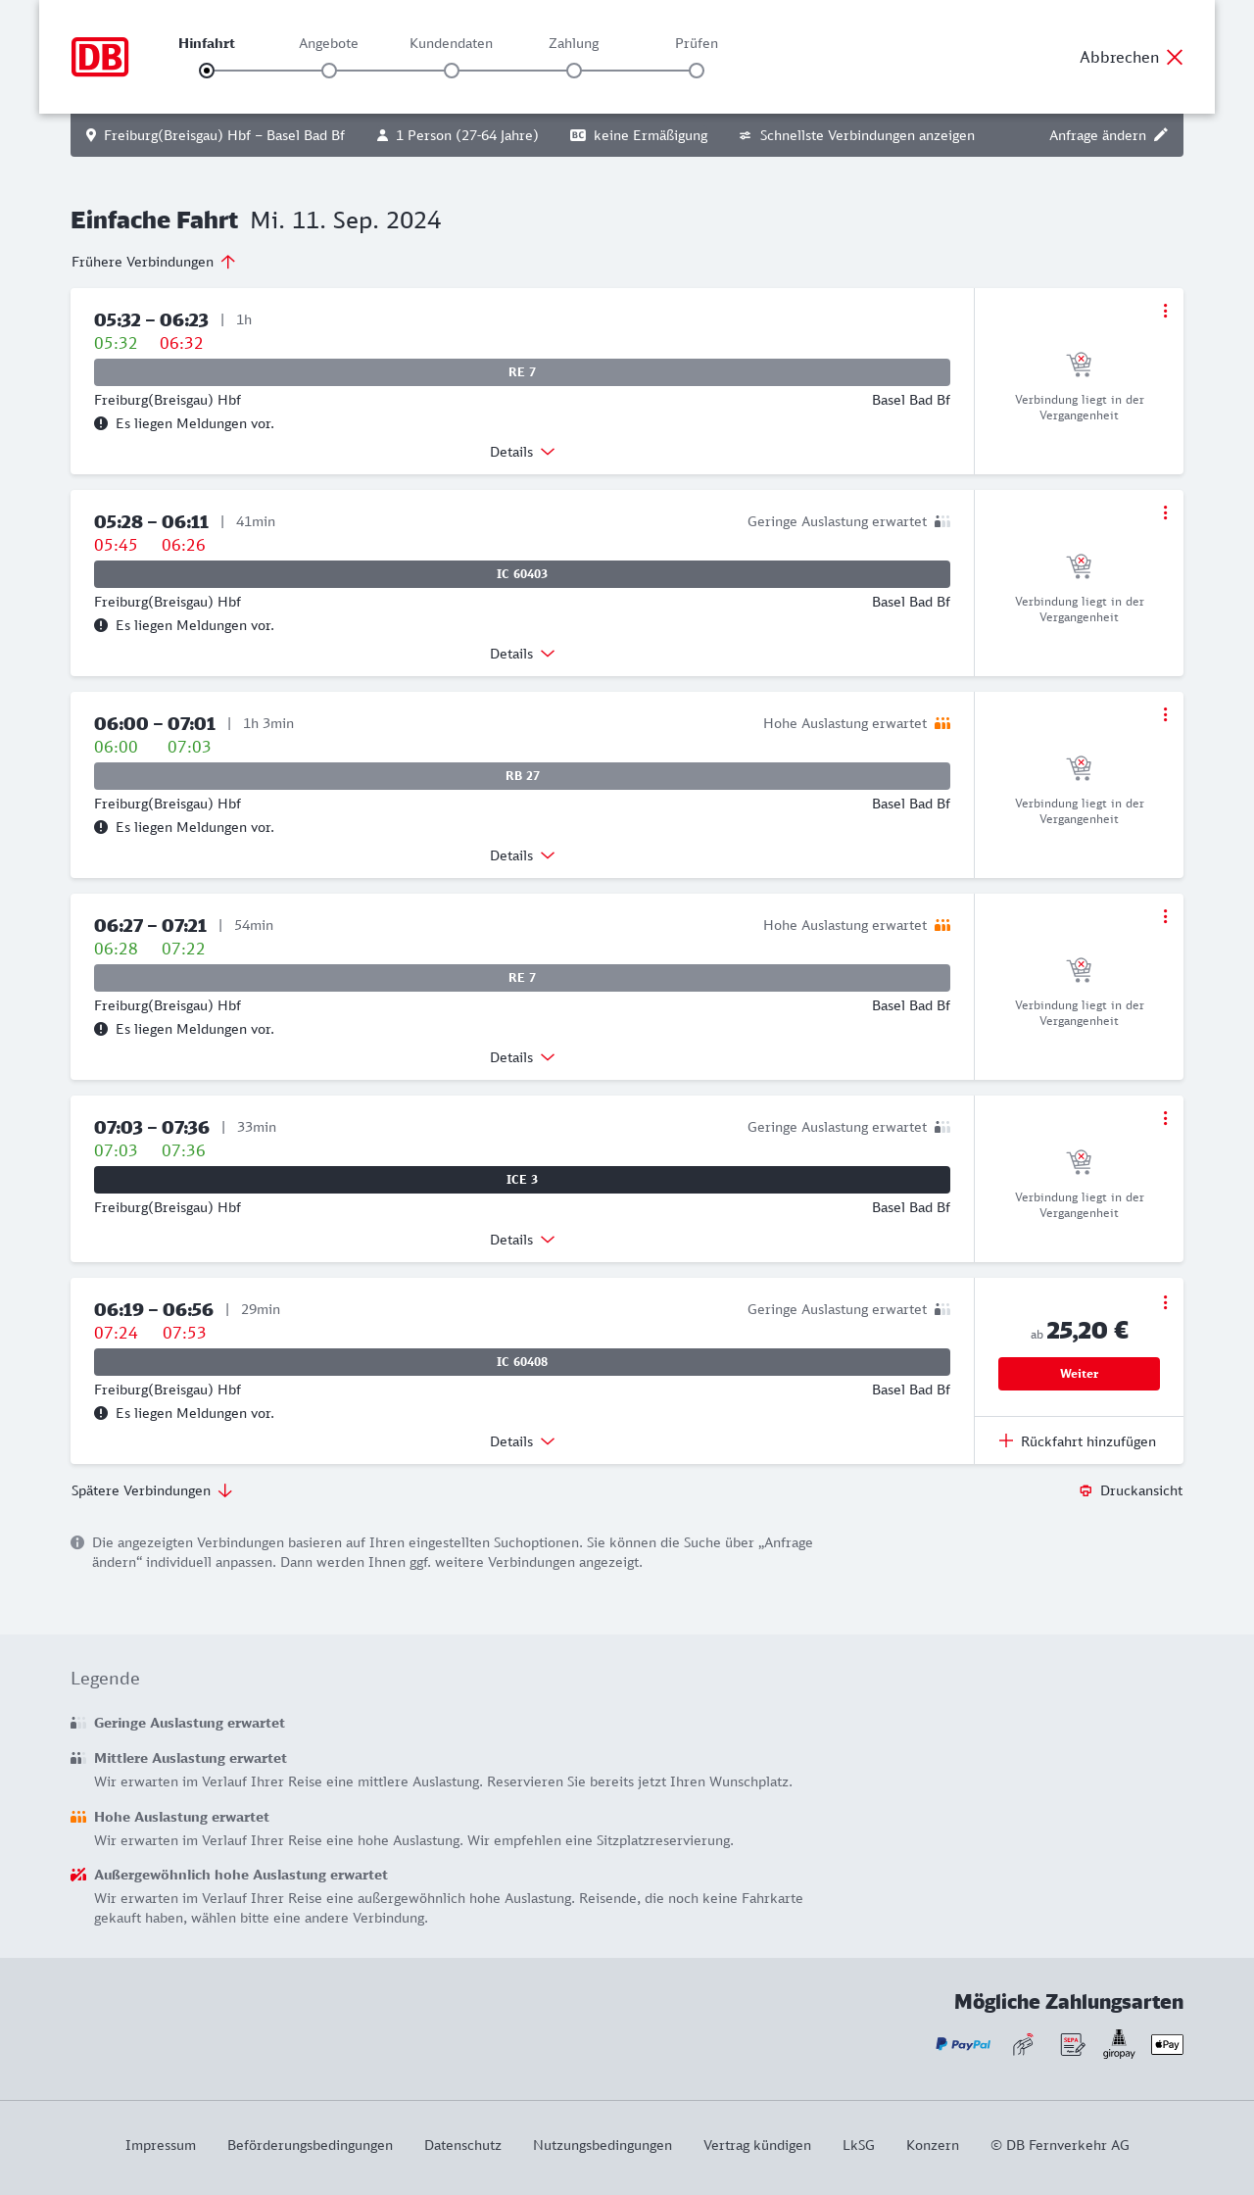1254x2195 pixels.
Task: Click the Abbrechen close icon
Action: coord(1175,57)
